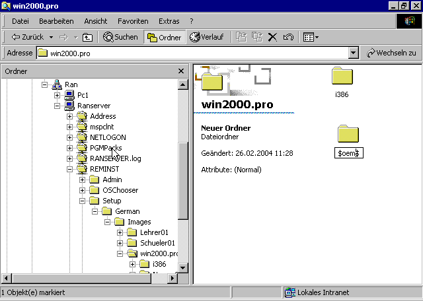Click tree scrollbar up arrow
Viewport: 423px width, 301px height.
coord(182,84)
